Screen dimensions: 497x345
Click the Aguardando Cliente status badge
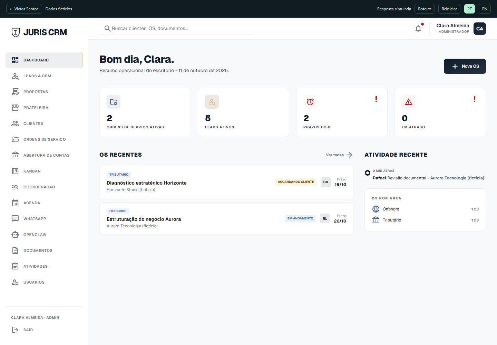tap(296, 182)
